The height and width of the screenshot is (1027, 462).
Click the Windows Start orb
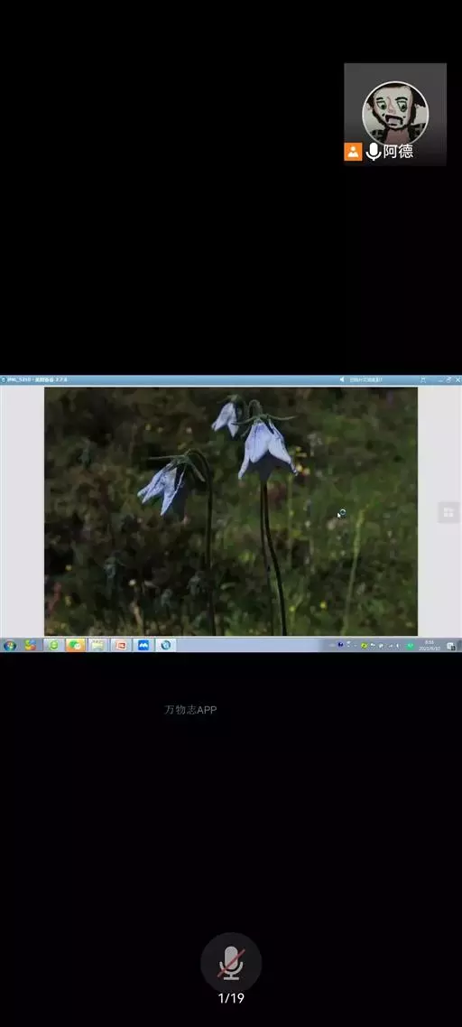(10, 645)
